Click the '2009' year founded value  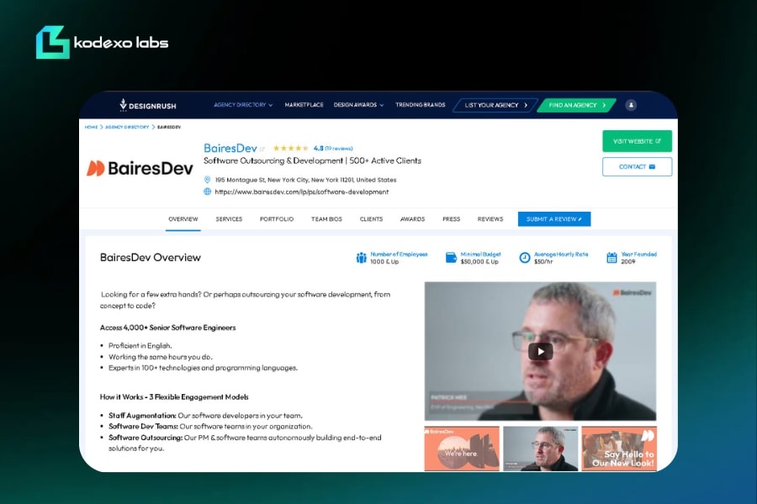[628, 262]
